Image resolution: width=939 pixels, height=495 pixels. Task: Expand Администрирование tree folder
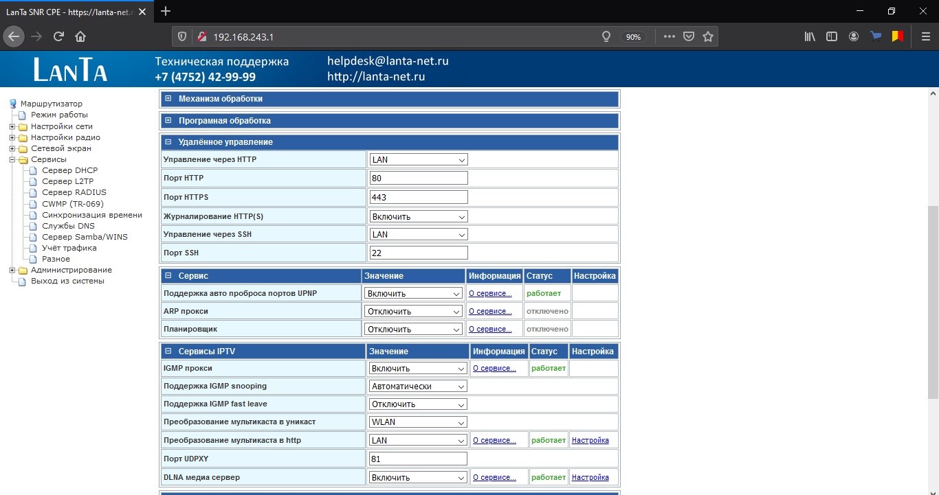pyautogui.click(x=12, y=270)
